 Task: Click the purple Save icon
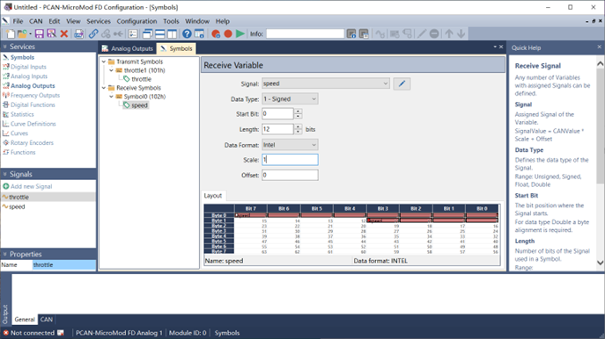pyautogui.click(x=39, y=34)
